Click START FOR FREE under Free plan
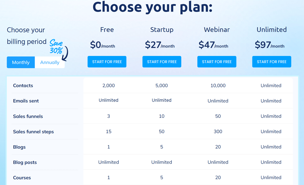This screenshot has height=185, width=304. click(107, 62)
